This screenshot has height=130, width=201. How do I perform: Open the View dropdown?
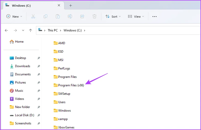[136, 16]
